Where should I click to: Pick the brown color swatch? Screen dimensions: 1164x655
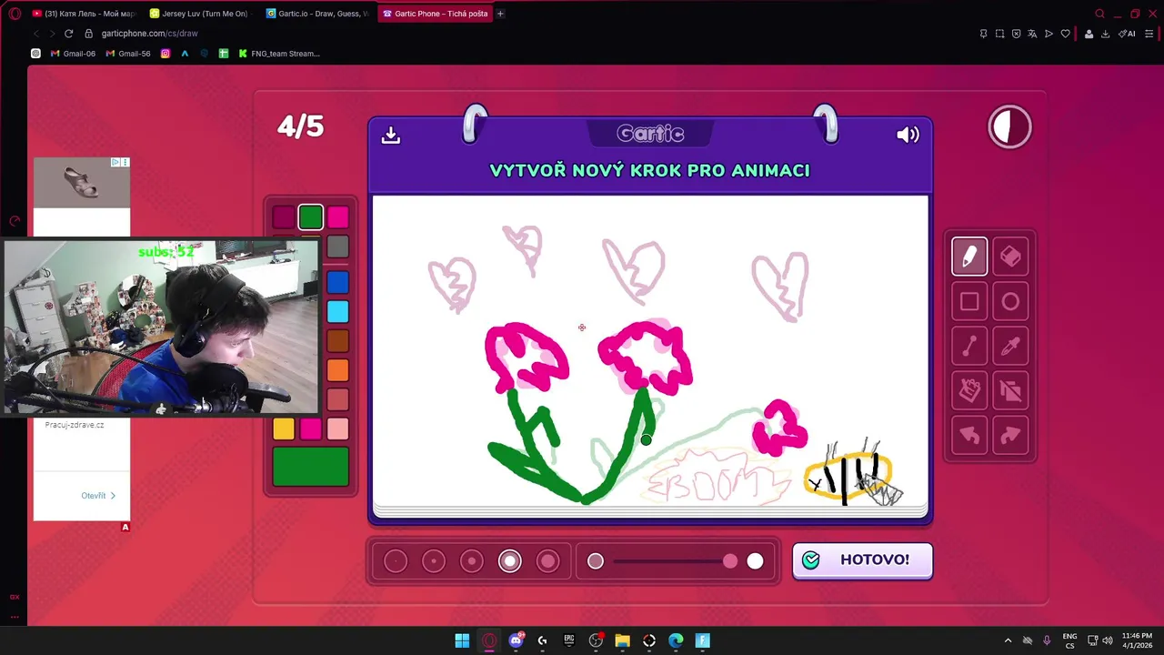pos(338,340)
